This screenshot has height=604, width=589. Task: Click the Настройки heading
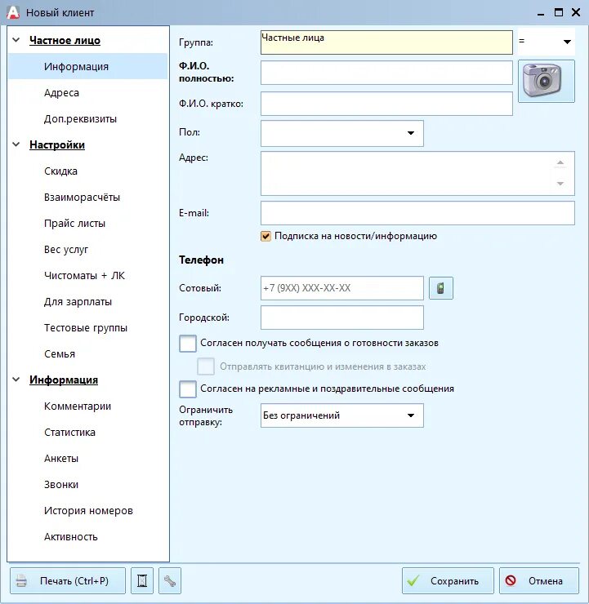57,144
